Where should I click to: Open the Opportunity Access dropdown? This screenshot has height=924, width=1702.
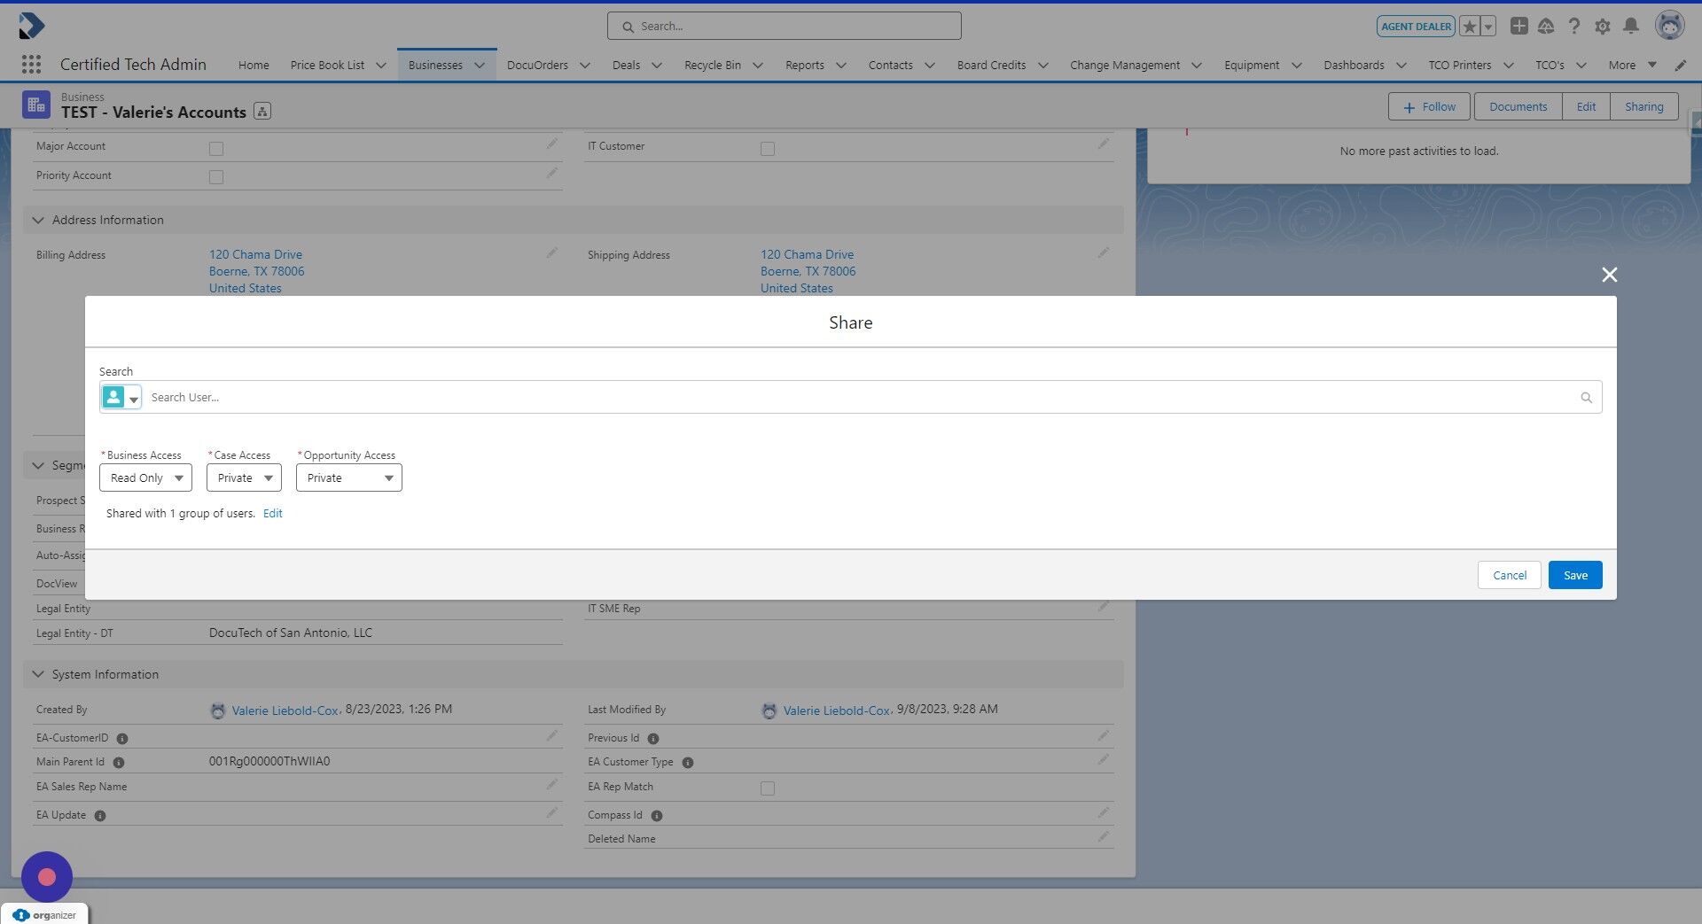348,478
